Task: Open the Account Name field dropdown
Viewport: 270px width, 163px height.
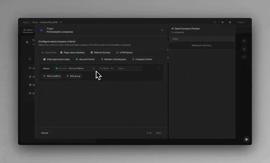Action: pos(75,68)
